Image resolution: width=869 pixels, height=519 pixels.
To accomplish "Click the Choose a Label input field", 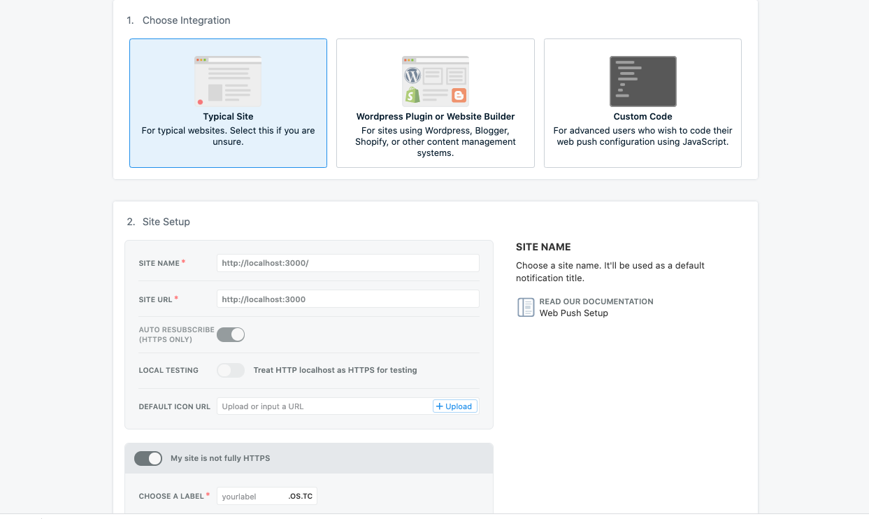I will 252,497.
